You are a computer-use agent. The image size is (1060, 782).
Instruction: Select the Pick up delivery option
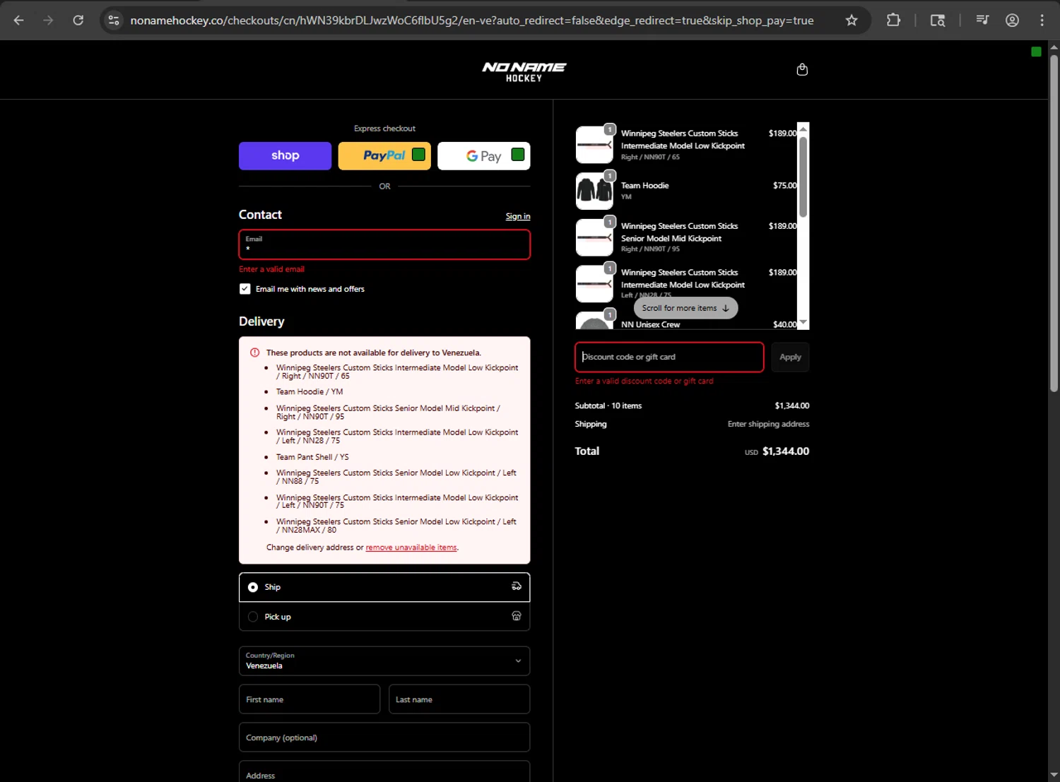pyautogui.click(x=384, y=617)
